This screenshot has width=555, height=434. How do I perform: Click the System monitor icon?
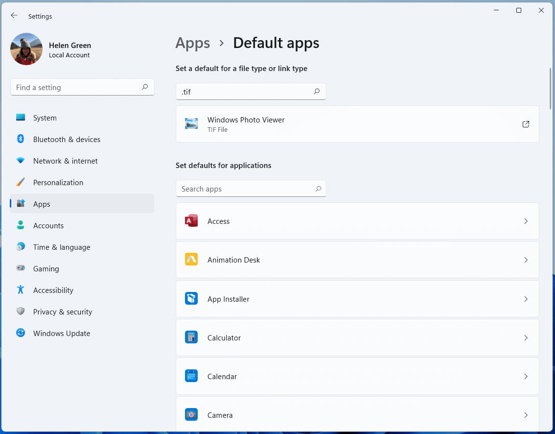coord(21,117)
